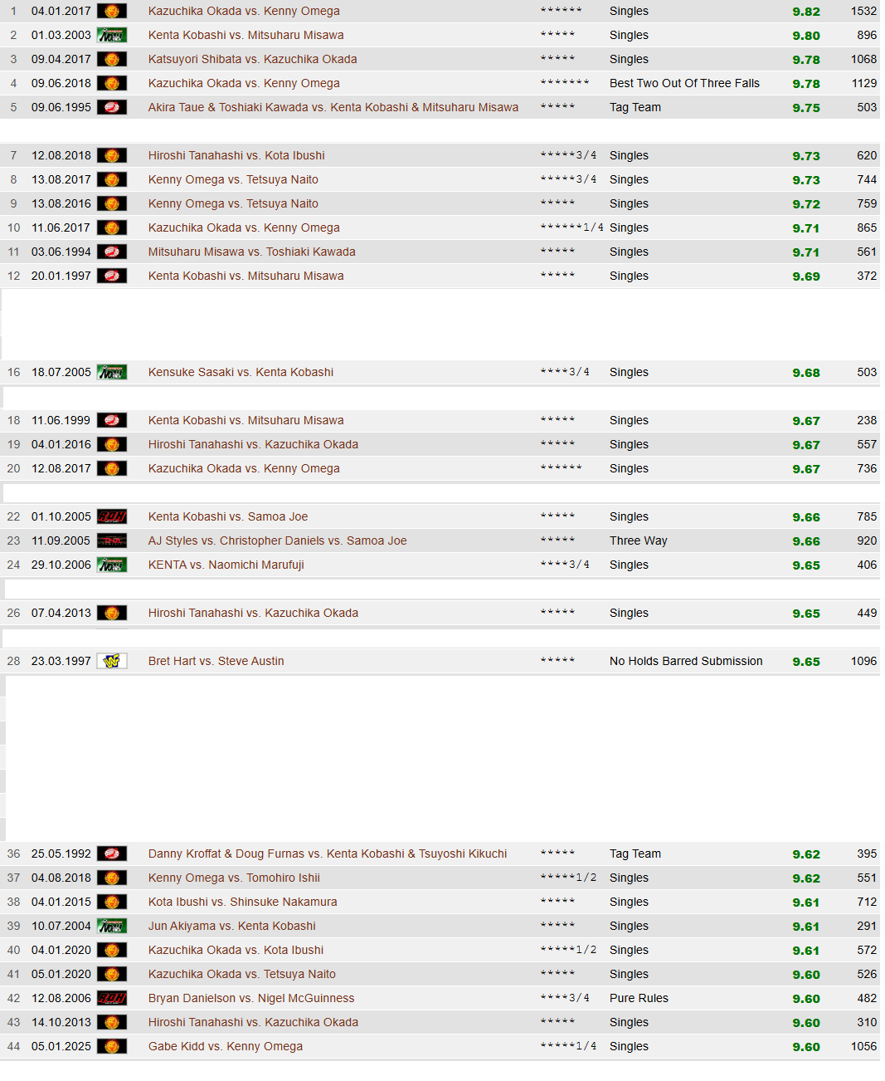Click the 1532 votes count
The height and width of the screenshot is (1081, 885).
863,11
